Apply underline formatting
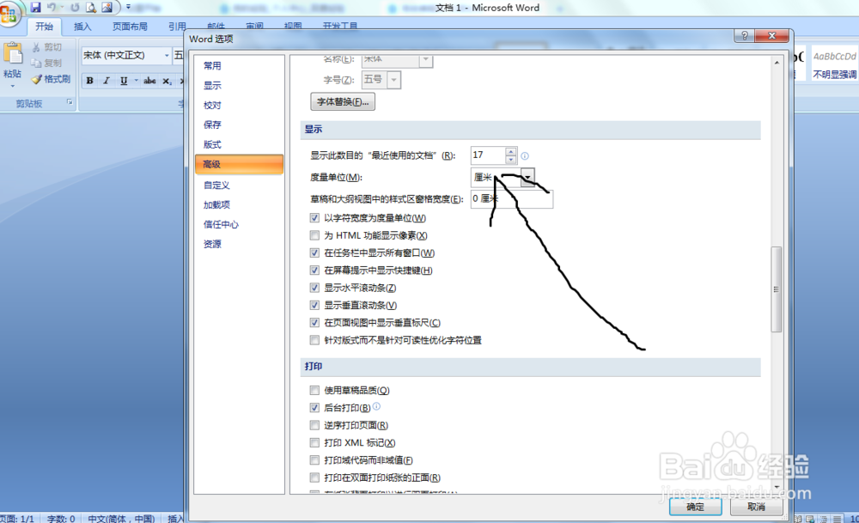The height and width of the screenshot is (523, 859). pyautogui.click(x=123, y=81)
